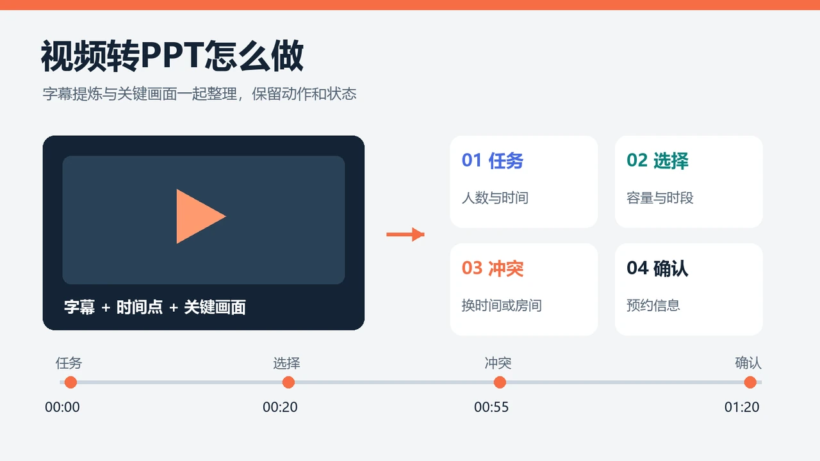Click the timeline marker labeled 冲突
The height and width of the screenshot is (461, 820).
(x=500, y=382)
